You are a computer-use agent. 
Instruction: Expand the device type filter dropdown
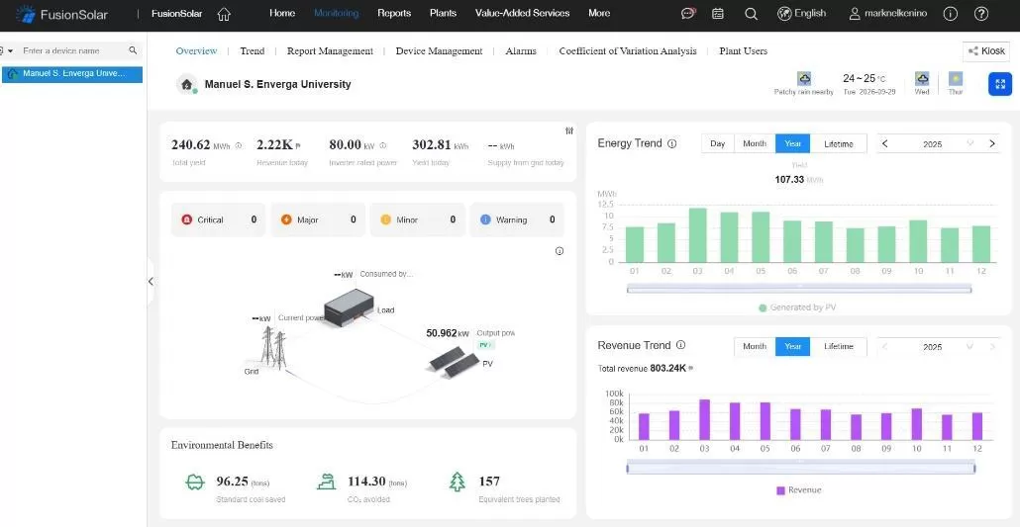[7, 50]
